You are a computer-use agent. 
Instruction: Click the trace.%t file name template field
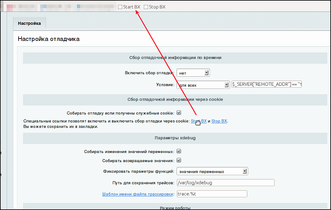coord(212,194)
